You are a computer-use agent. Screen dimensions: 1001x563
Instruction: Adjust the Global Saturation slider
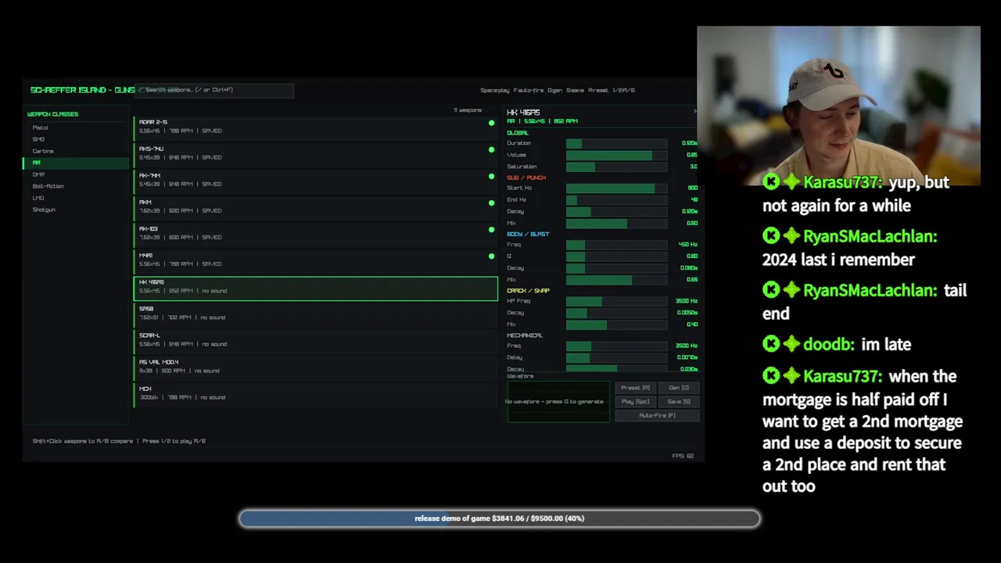[x=616, y=167]
